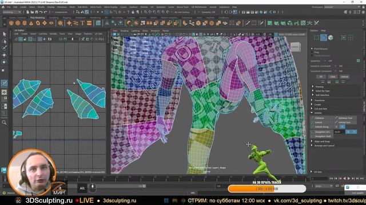Create a polygon cone from the shelf
The height and width of the screenshot is (205, 366).
click(x=31, y=23)
